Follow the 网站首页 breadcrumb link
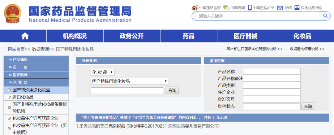Image resolution: width=334 pixels, height=135 pixels. coord(16,49)
